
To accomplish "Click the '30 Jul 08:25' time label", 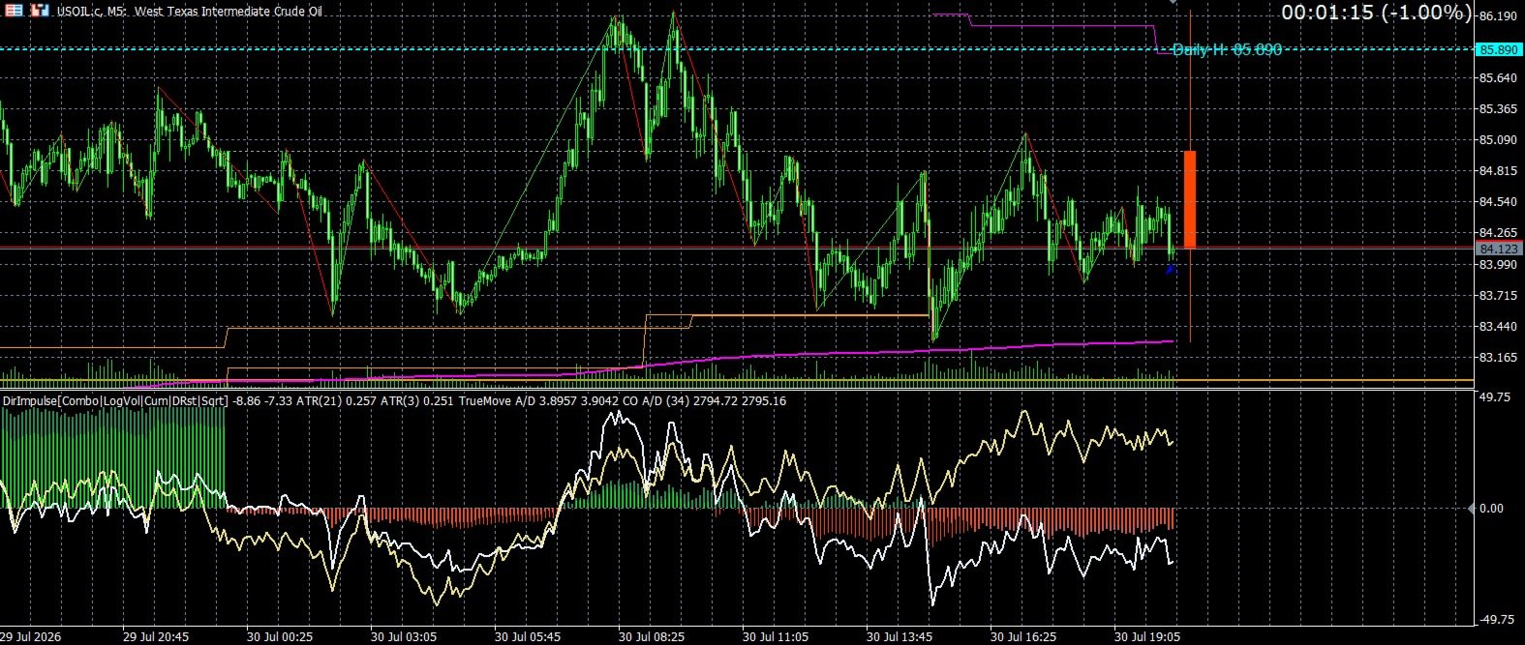I will 652,637.
